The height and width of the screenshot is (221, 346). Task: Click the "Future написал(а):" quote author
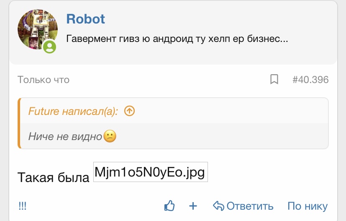[73, 111]
